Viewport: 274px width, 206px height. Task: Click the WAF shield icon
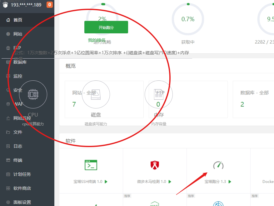point(8,104)
